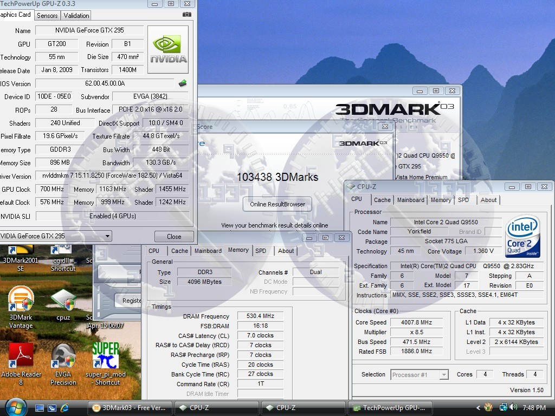This screenshot has height=416, width=555.
Task: Open Adobe Reader 8 desktop icon
Action: pyautogui.click(x=21, y=365)
